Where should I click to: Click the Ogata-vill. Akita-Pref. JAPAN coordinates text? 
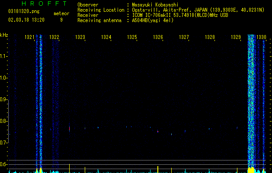click(198, 10)
